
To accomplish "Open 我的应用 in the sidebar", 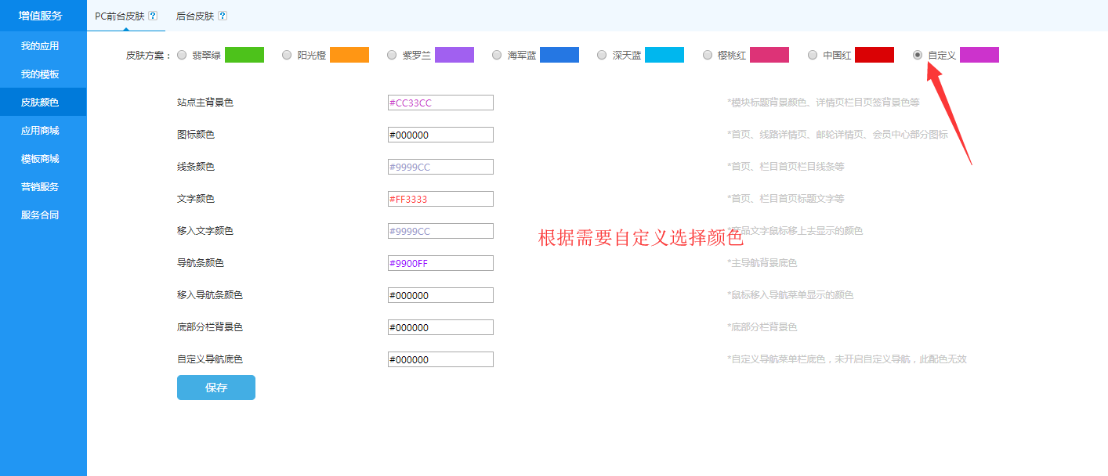I will coord(40,46).
